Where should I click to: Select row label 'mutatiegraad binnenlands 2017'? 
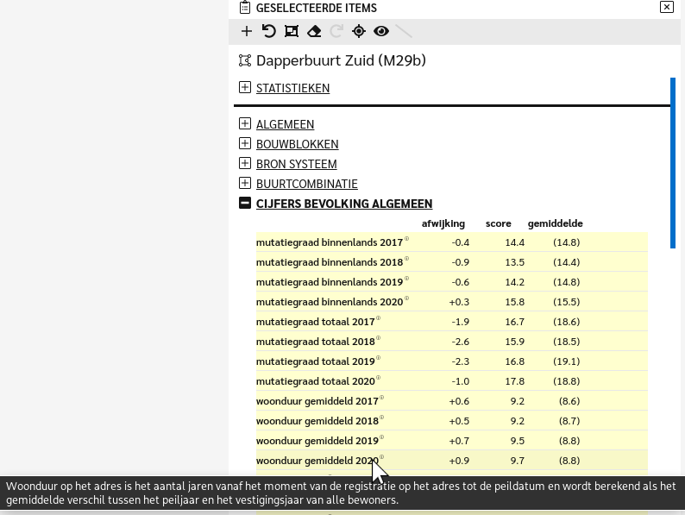pos(330,242)
